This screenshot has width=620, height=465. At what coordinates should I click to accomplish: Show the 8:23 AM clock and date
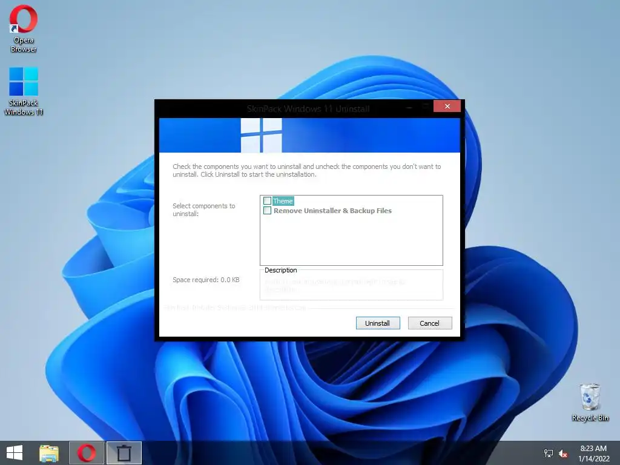pos(593,453)
